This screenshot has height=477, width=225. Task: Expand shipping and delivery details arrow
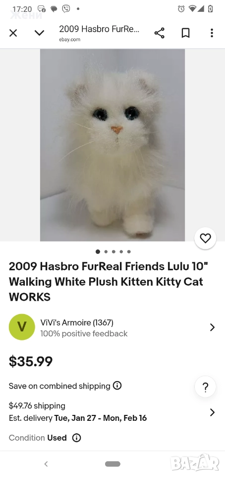pos(212,412)
